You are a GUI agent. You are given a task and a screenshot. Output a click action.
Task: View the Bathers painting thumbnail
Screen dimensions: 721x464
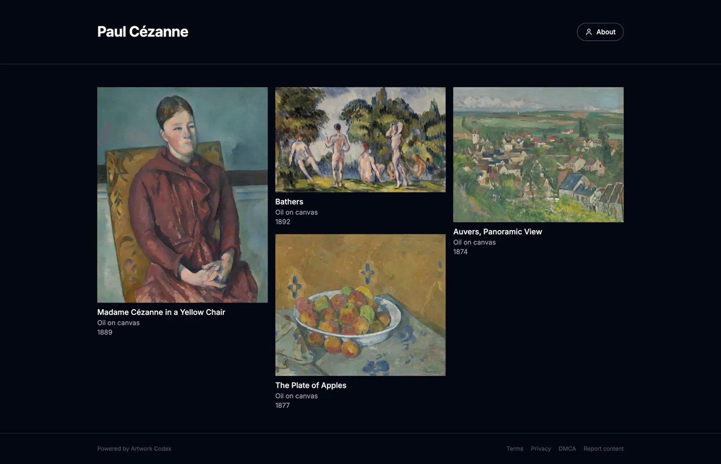coord(360,139)
